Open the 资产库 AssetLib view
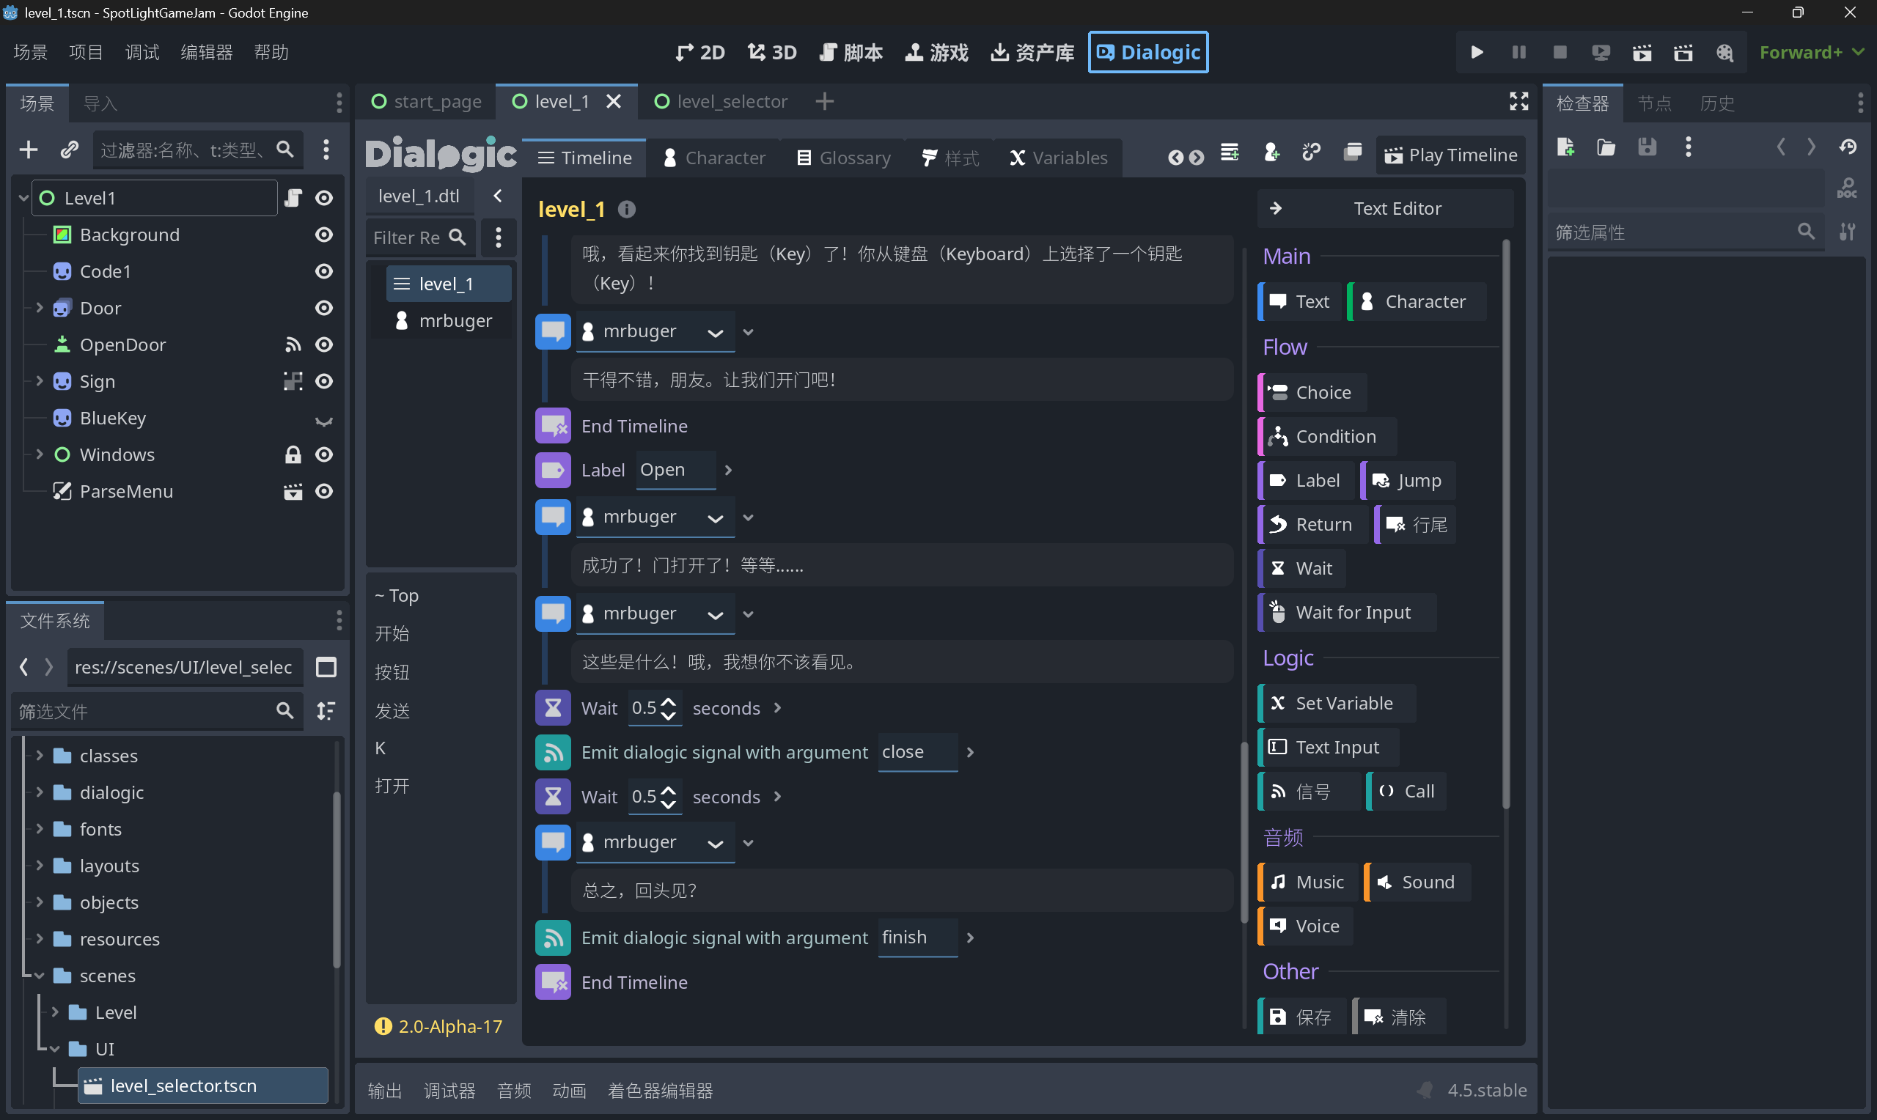The height and width of the screenshot is (1120, 1877). [x=1032, y=52]
